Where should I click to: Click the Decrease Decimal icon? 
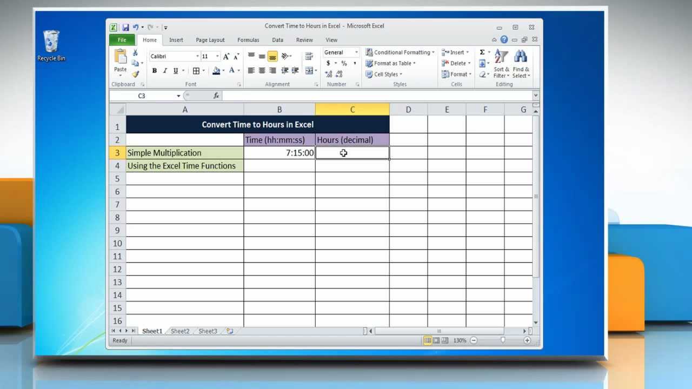340,74
